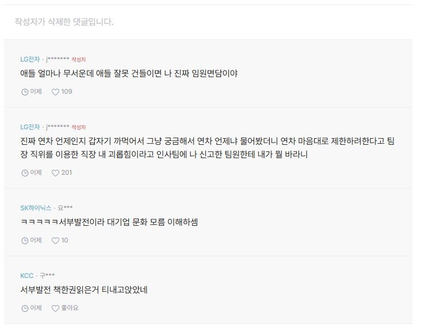This screenshot has height=329, width=429.
Task: Click clock icon on SK하이닉스 comment
Action: [x=24, y=240]
